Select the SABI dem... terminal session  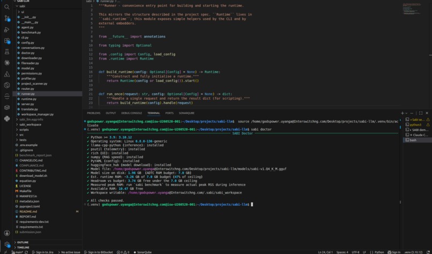click(418, 130)
